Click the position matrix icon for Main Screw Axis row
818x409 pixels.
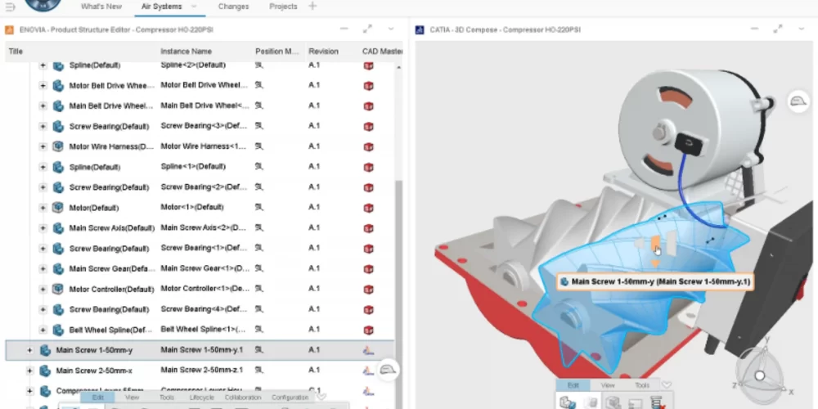point(259,227)
